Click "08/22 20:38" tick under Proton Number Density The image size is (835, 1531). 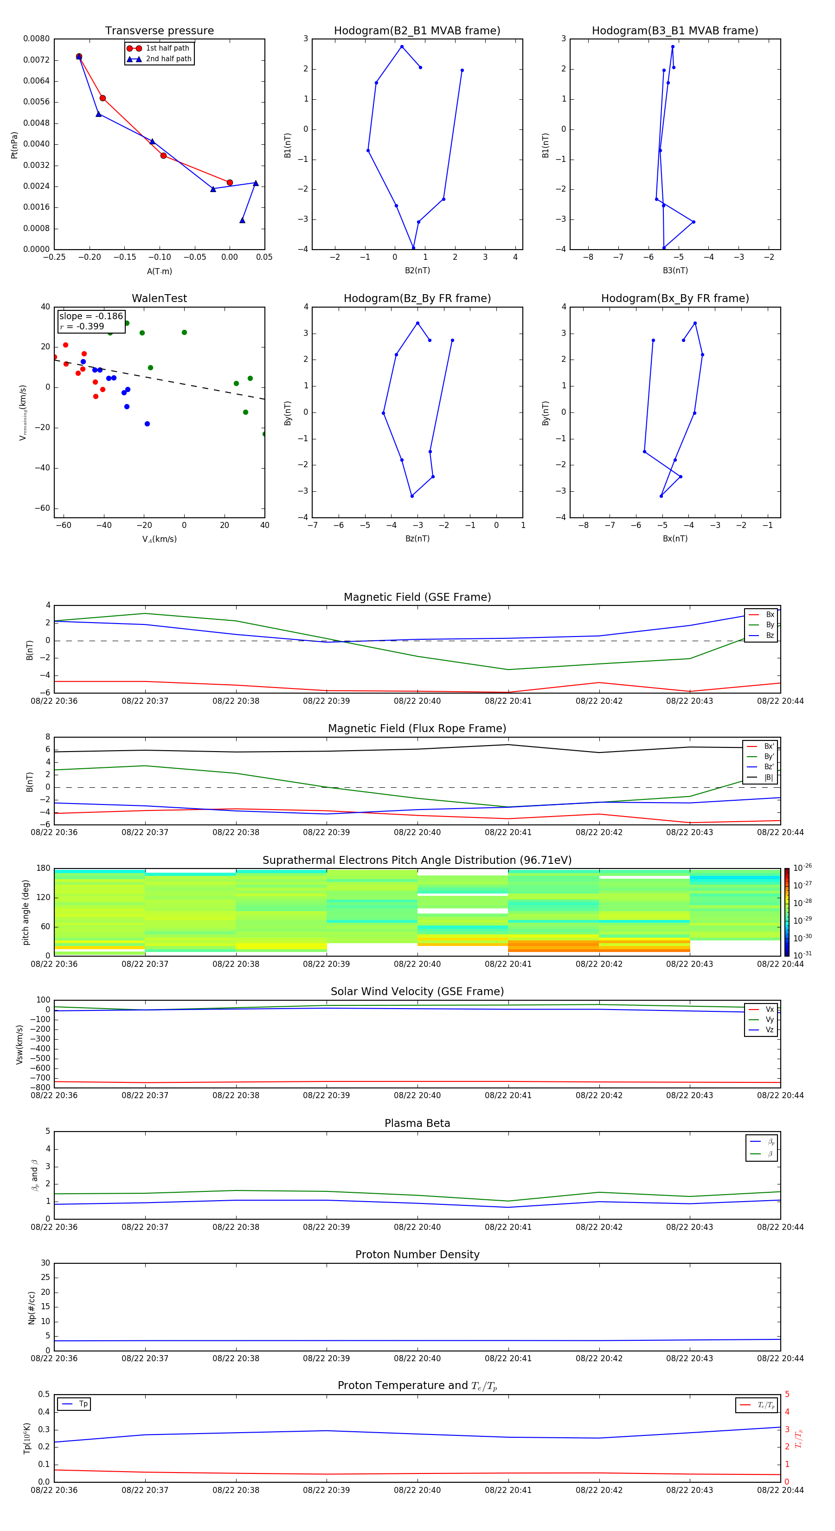(236, 1358)
